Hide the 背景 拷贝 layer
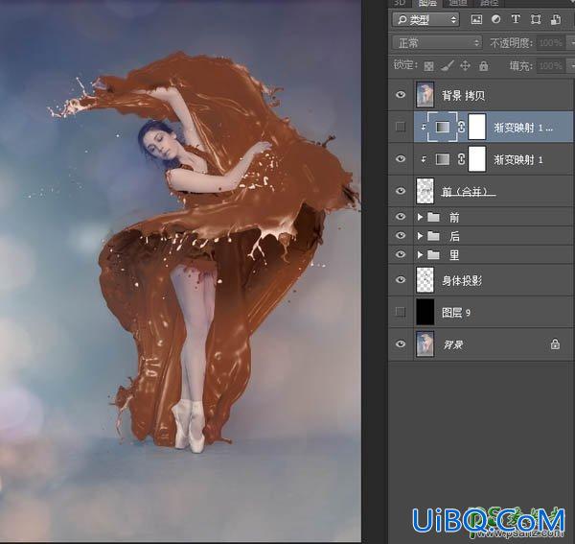The height and width of the screenshot is (544, 575). 401,95
